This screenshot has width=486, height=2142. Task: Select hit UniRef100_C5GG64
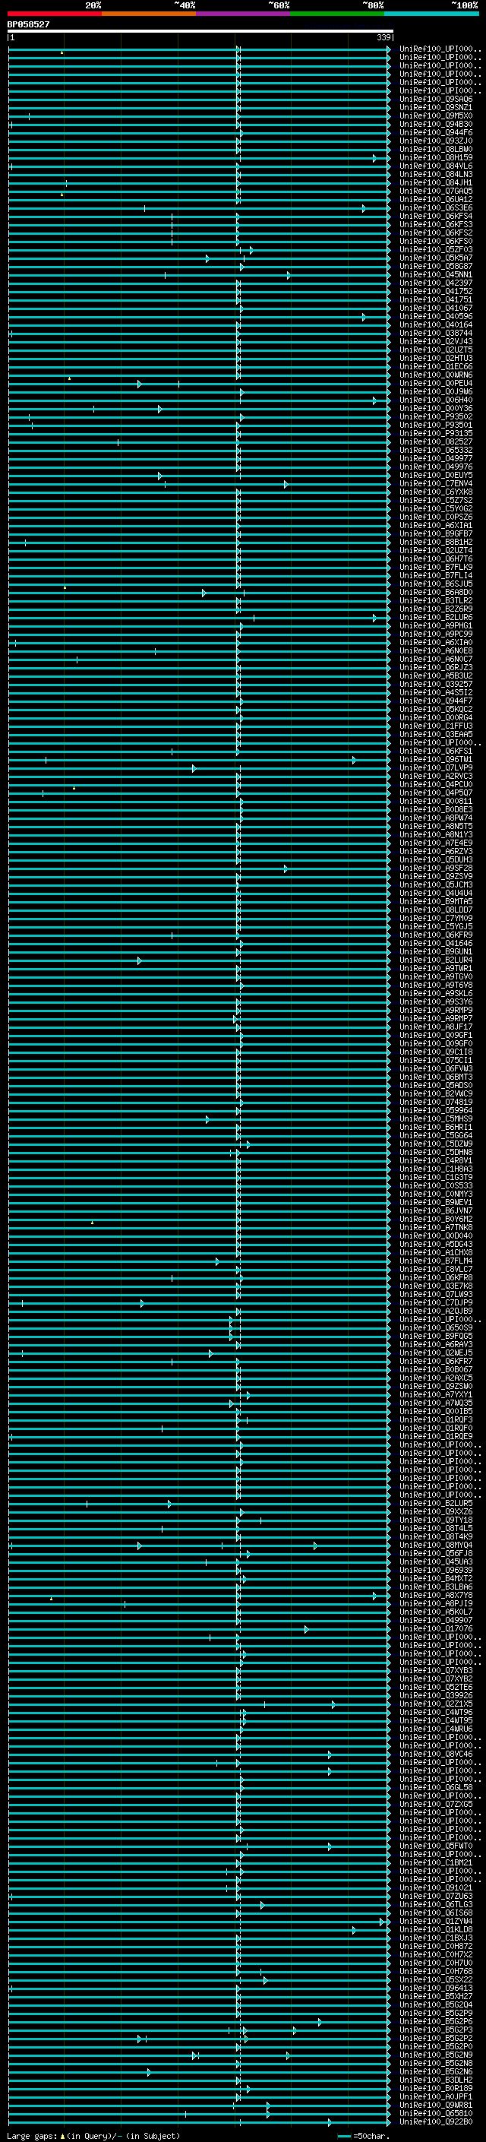435,1135
